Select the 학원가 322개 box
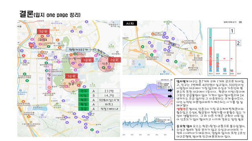The image size is (252, 141). point(78,50)
